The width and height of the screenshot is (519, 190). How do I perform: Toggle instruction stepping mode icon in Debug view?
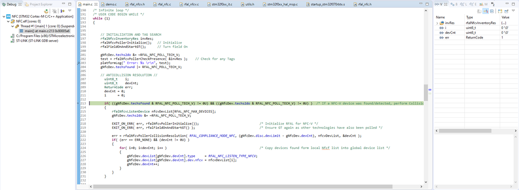point(62,11)
